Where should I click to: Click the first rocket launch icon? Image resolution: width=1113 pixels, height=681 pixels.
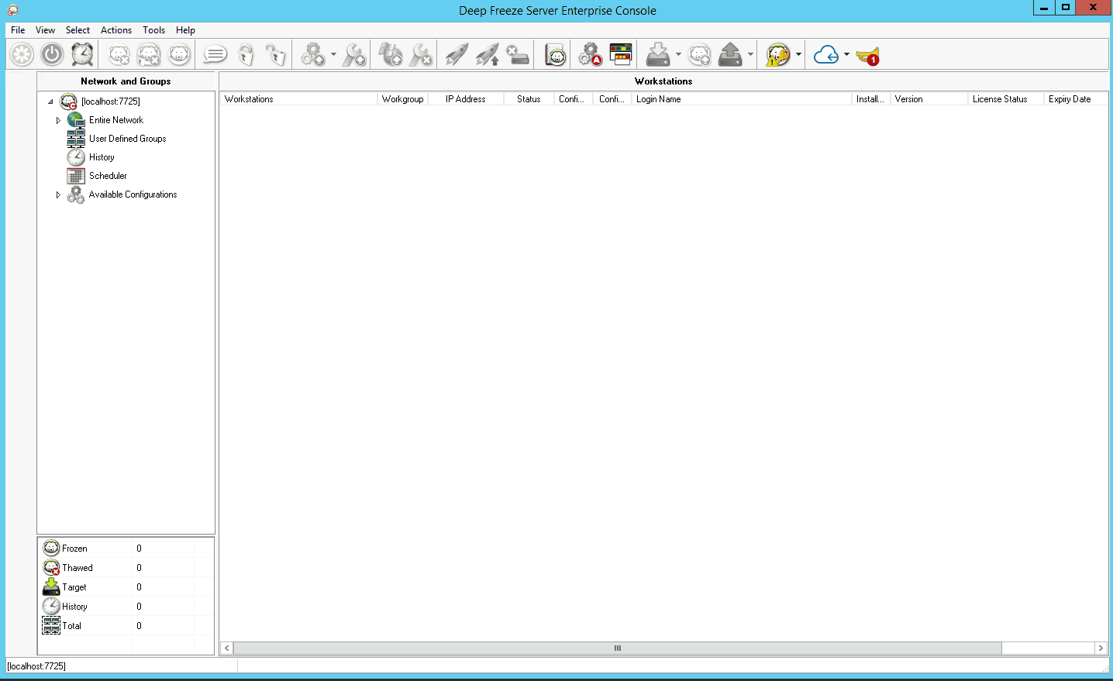point(457,55)
